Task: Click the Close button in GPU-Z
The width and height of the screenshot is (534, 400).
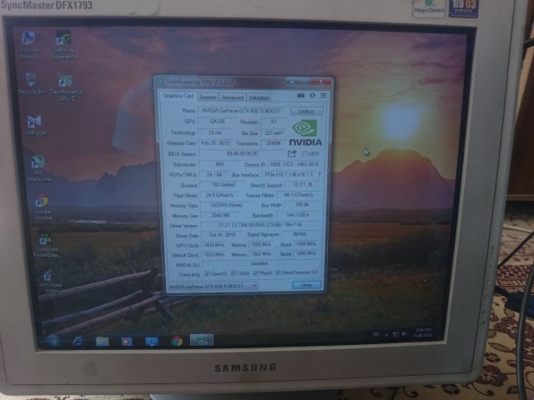Action: click(x=306, y=285)
